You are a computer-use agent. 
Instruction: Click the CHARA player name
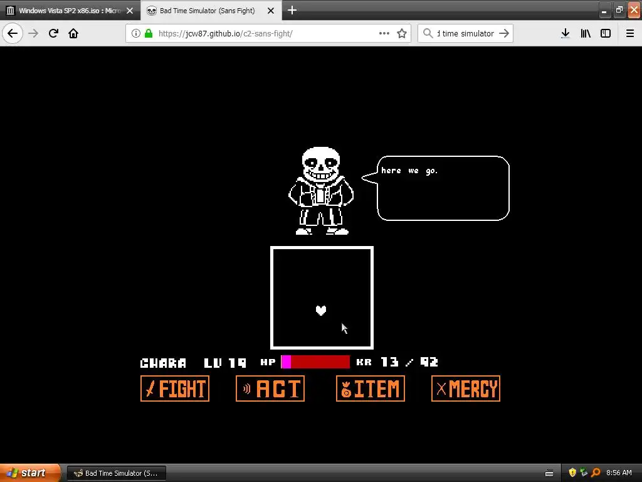[164, 363]
